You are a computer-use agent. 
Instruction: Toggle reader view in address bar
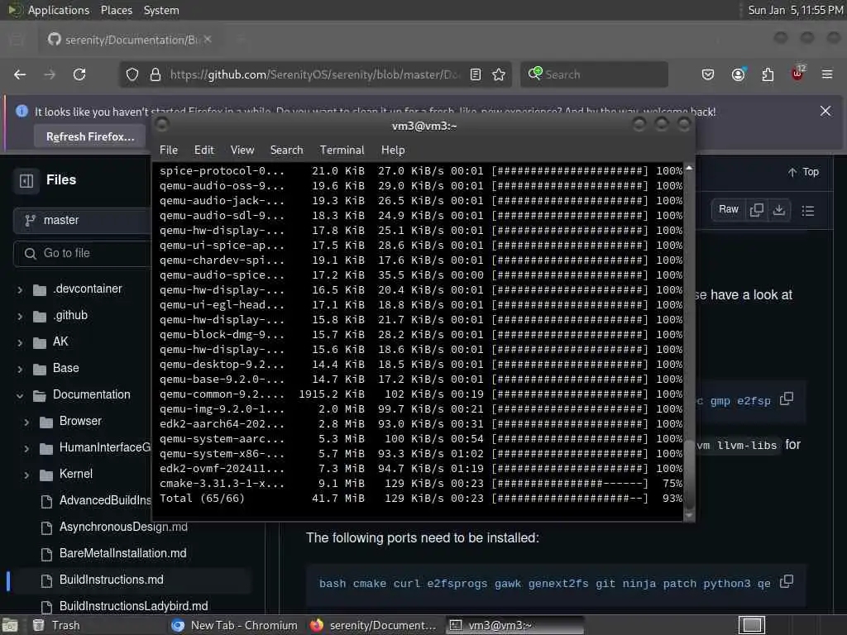pos(476,74)
